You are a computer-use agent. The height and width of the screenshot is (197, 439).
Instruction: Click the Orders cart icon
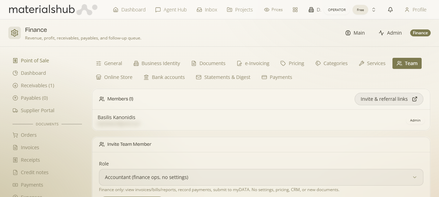[15, 135]
